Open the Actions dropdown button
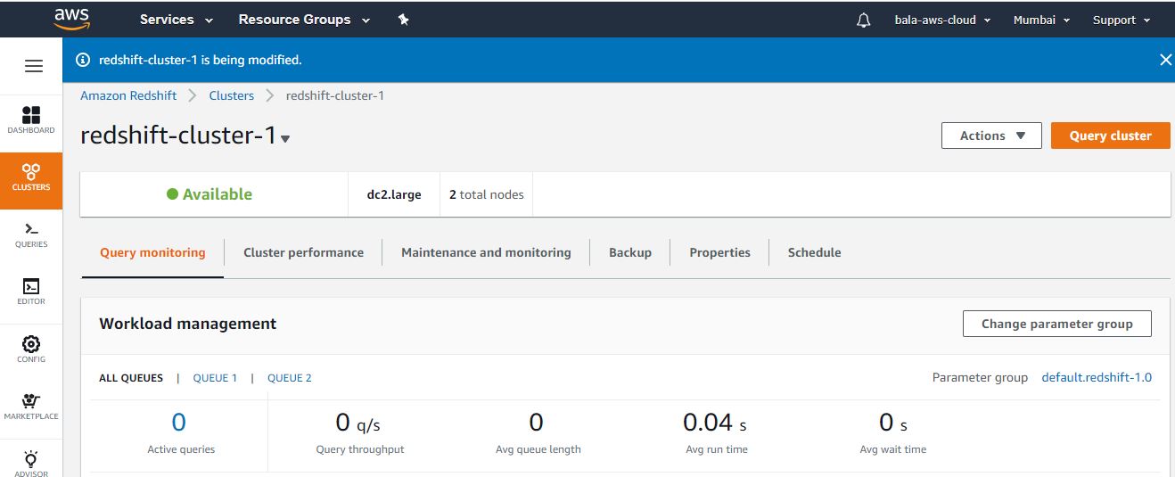This screenshot has height=477, width=1175. pyautogui.click(x=991, y=136)
